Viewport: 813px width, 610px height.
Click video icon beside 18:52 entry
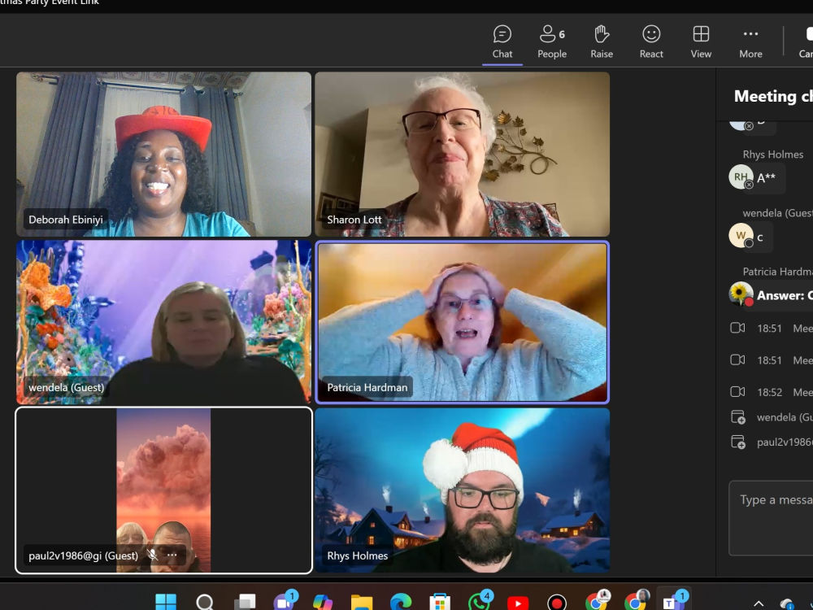(737, 392)
